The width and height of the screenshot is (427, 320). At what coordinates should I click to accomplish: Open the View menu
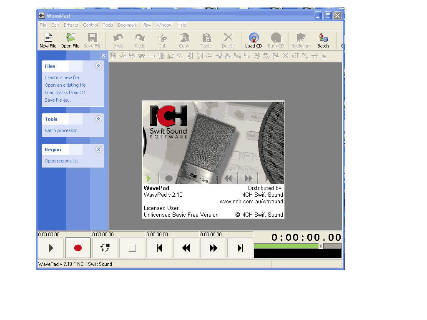tap(147, 25)
